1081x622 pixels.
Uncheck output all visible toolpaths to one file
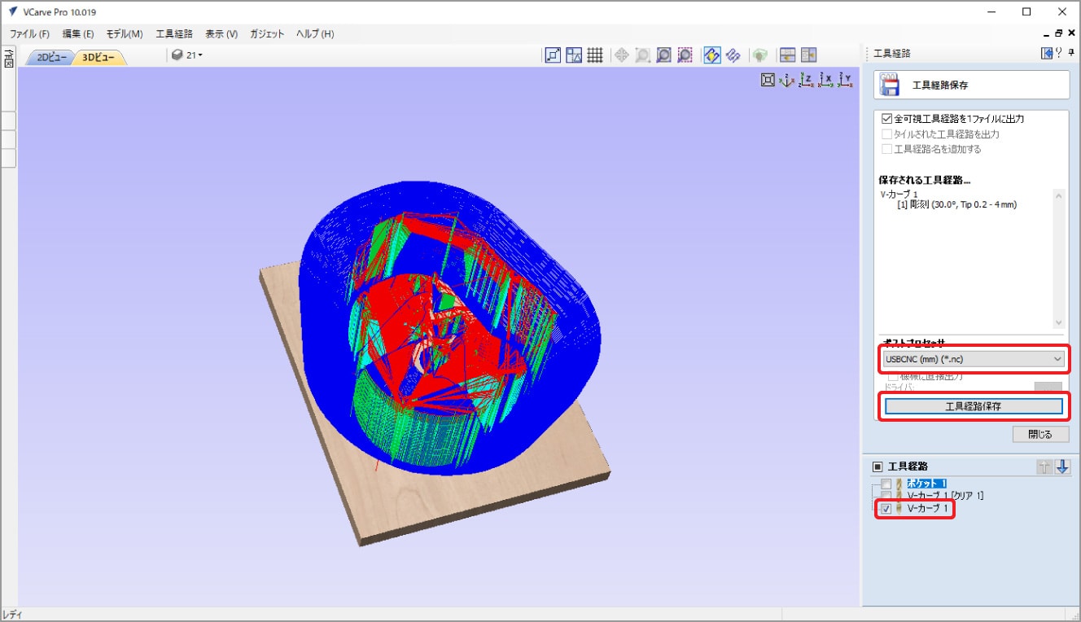887,119
